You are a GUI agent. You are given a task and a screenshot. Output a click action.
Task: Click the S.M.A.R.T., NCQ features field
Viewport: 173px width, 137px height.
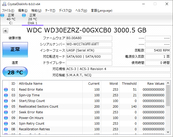point(118,75)
